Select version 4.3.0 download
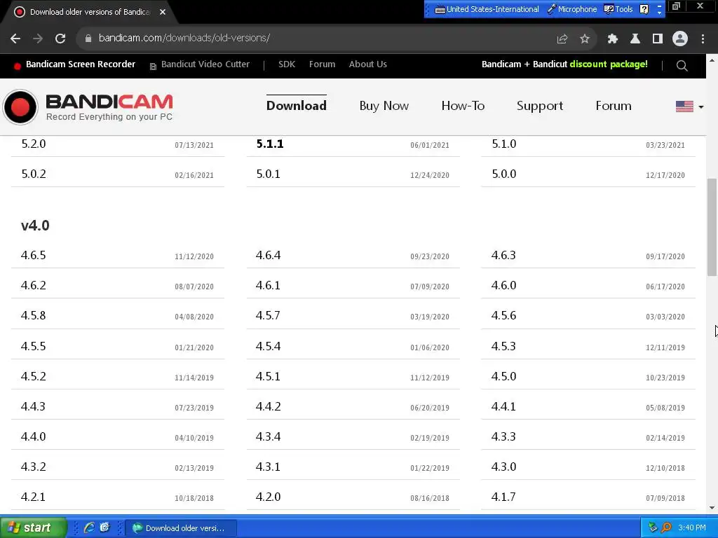718x538 pixels. click(x=503, y=467)
